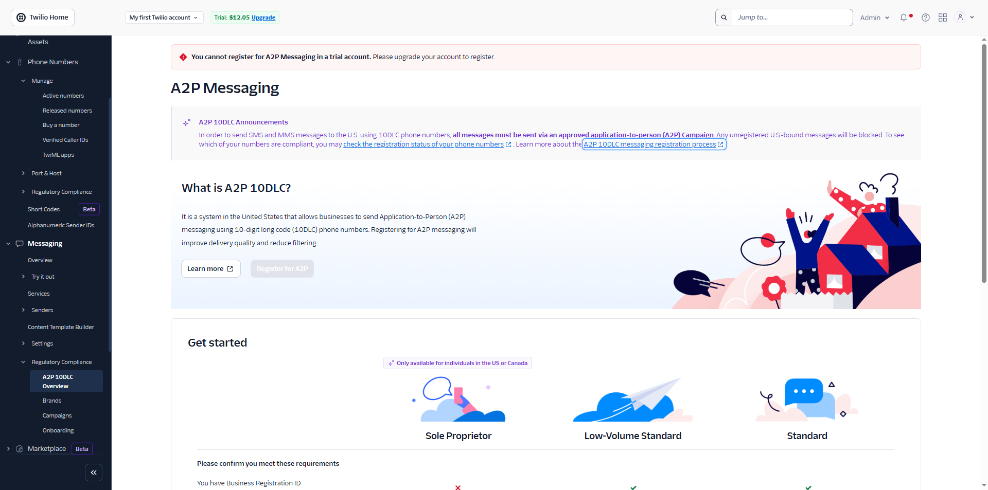Open Assets in sidebar
Image resolution: width=988 pixels, height=490 pixels.
(x=38, y=42)
